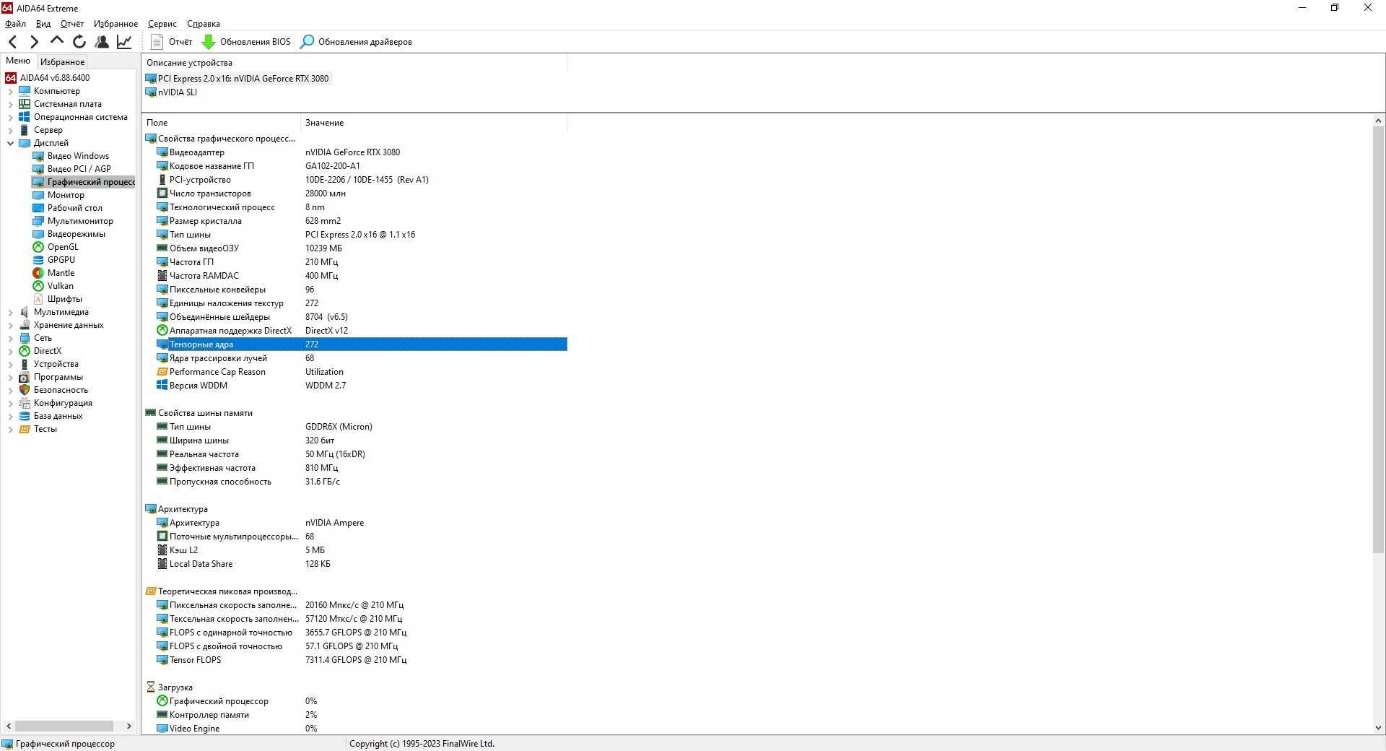Click the Конфигурация icon in tree
This screenshot has height=751, width=1386.
[x=25, y=403]
